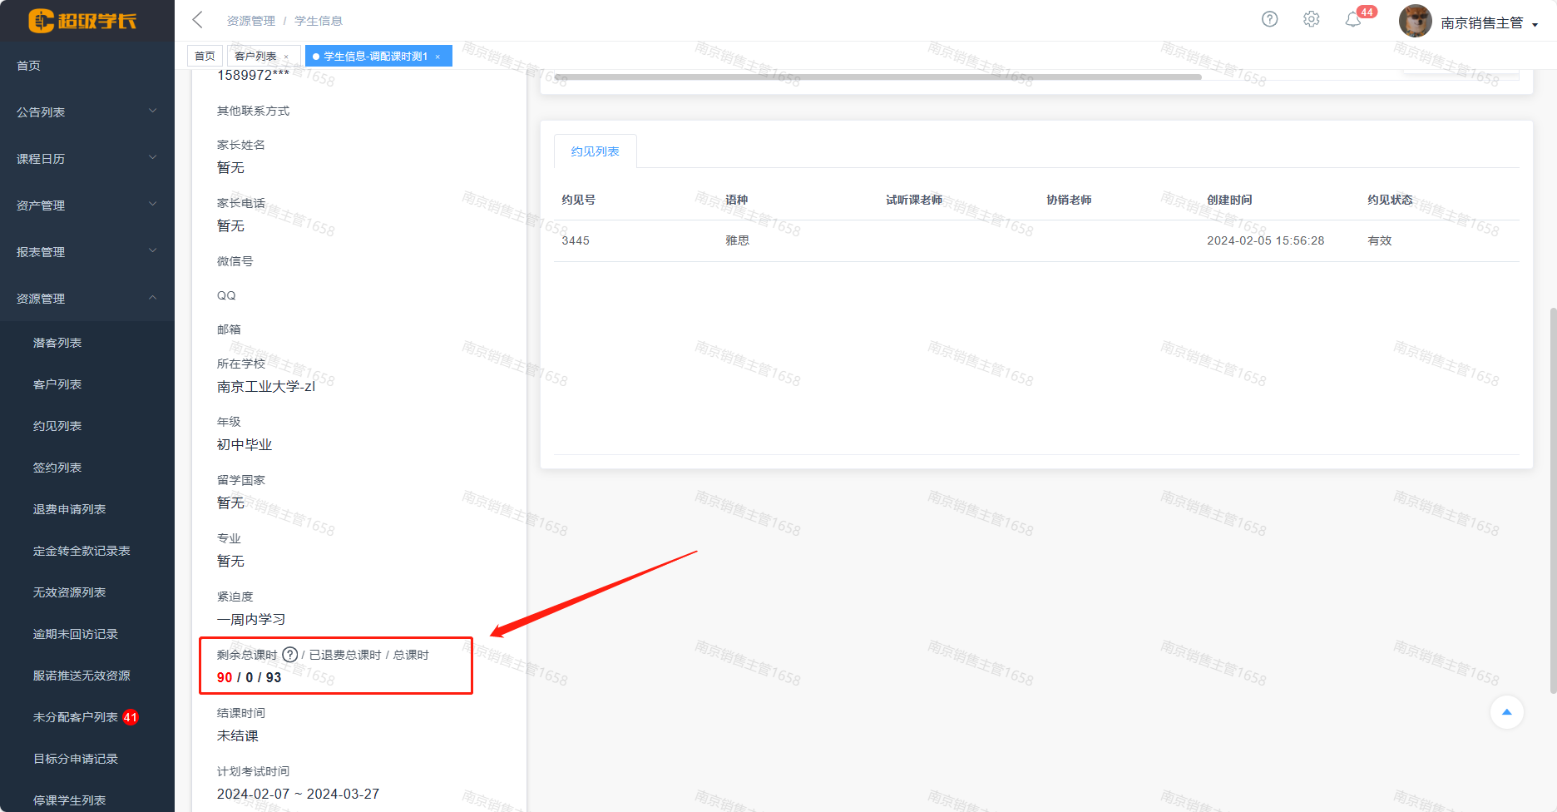Open 签约列表 in the sidebar
The width and height of the screenshot is (1557, 812).
[x=57, y=468]
